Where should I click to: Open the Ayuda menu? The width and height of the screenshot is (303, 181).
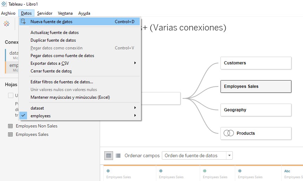tap(84, 13)
